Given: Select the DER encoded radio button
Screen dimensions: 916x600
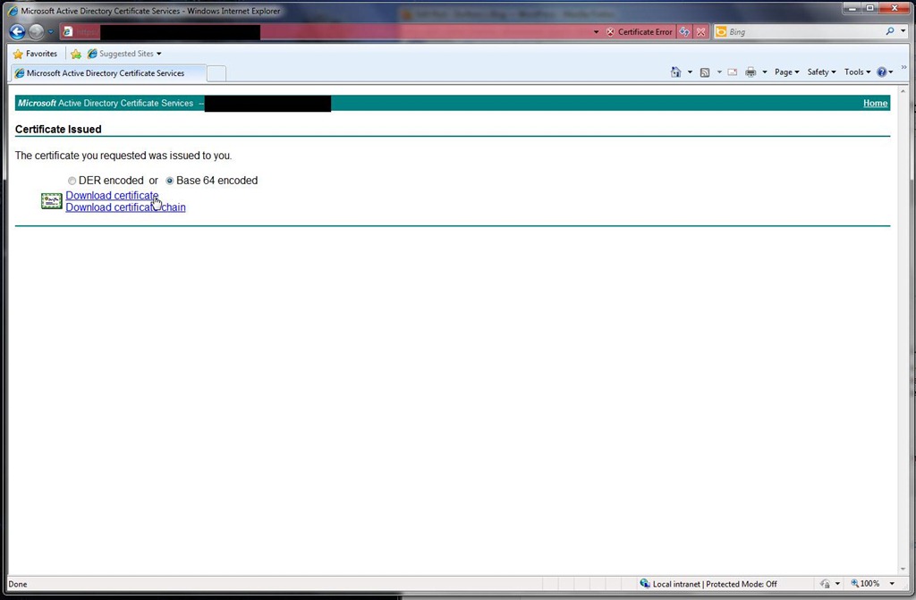Looking at the screenshot, I should click(x=72, y=181).
